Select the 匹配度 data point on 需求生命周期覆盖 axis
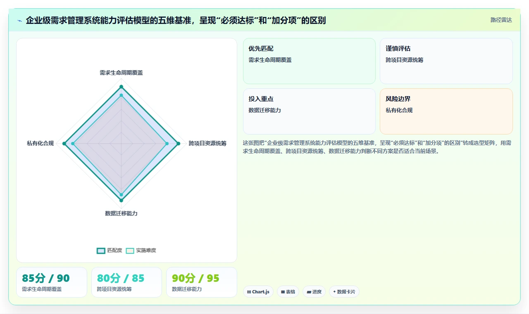 [x=121, y=87]
